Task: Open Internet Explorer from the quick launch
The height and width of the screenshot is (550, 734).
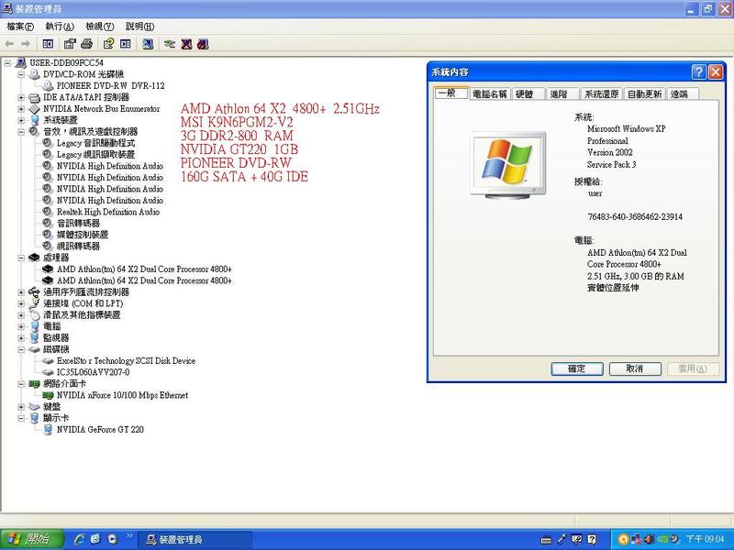Action: click(x=80, y=539)
